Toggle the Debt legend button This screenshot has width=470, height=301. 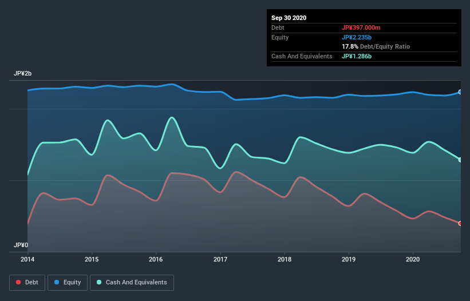[x=27, y=283]
